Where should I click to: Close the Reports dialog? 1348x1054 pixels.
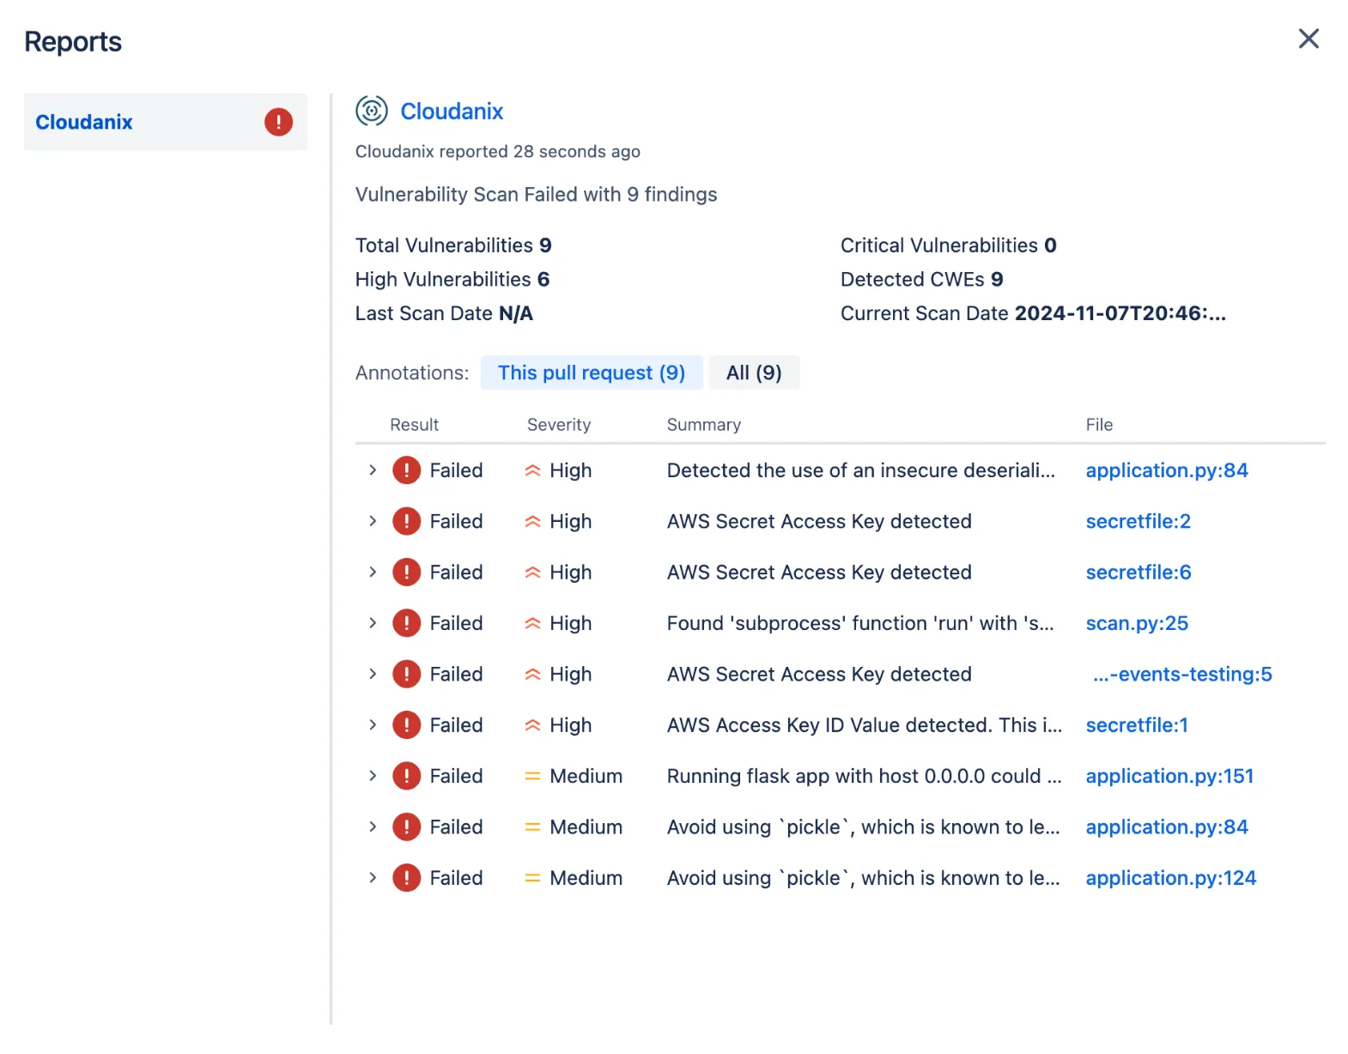[1308, 39]
